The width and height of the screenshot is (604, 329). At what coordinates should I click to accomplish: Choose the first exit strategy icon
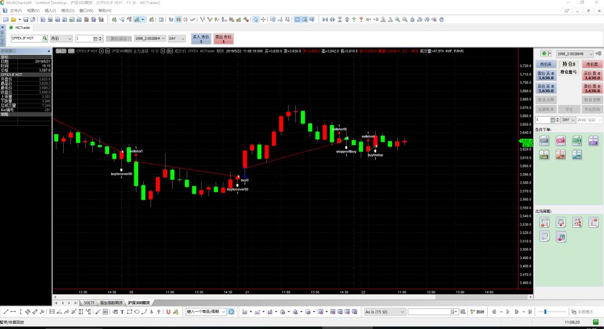point(544,222)
